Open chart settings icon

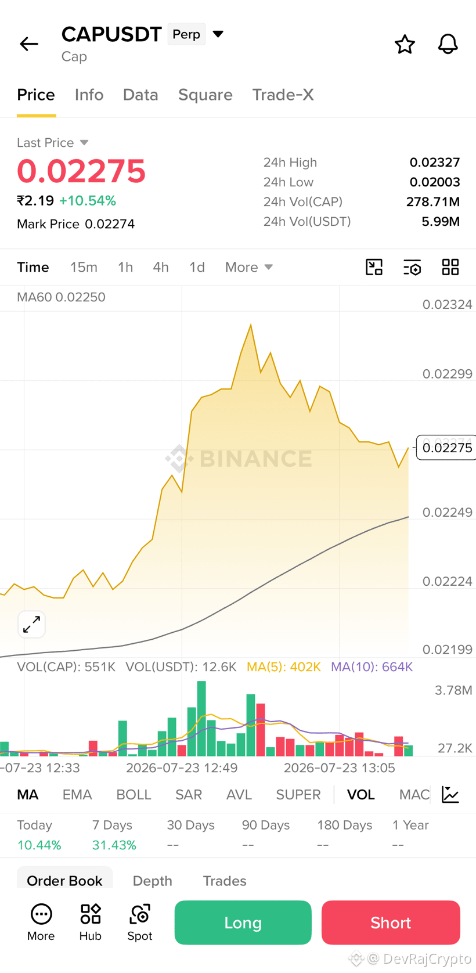pos(412,267)
